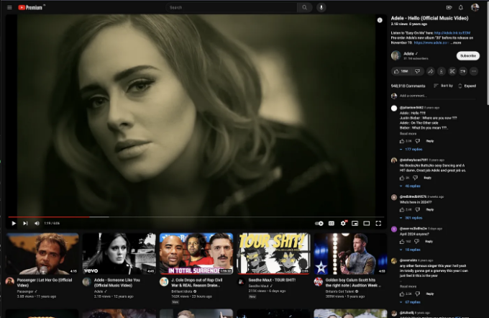Click the Add a comment field
The image size is (489, 318).
[x=437, y=96]
